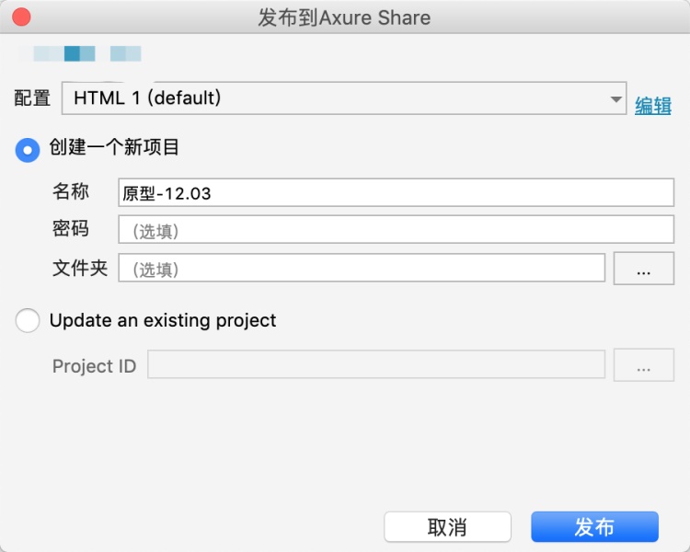Cancel with the 取消 button
The width and height of the screenshot is (690, 552).
click(447, 527)
